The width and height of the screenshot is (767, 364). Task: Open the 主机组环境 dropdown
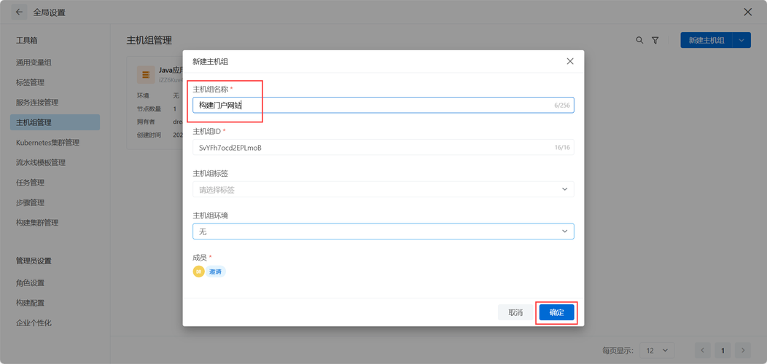383,231
